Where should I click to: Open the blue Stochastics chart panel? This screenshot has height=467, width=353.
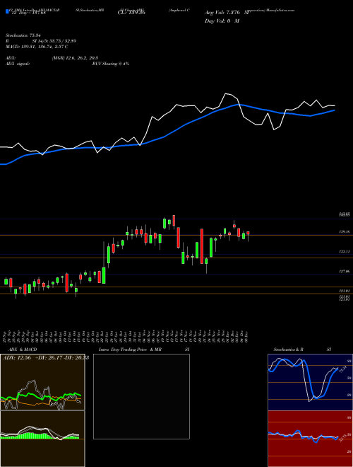tap(310, 382)
